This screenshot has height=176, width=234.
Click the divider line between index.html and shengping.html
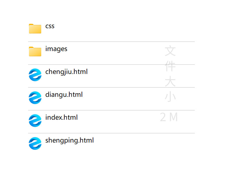(x=111, y=133)
